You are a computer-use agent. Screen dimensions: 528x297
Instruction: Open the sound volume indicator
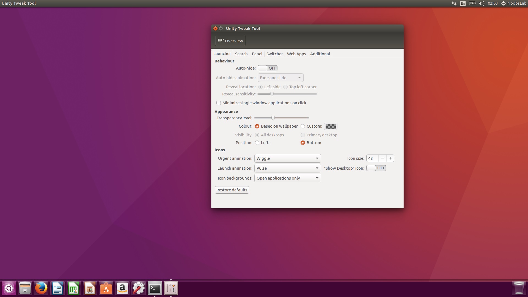[482, 3]
